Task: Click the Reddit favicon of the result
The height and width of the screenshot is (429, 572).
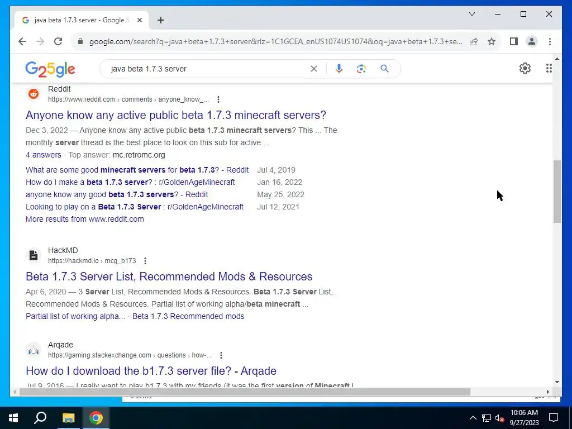Action: click(x=34, y=94)
